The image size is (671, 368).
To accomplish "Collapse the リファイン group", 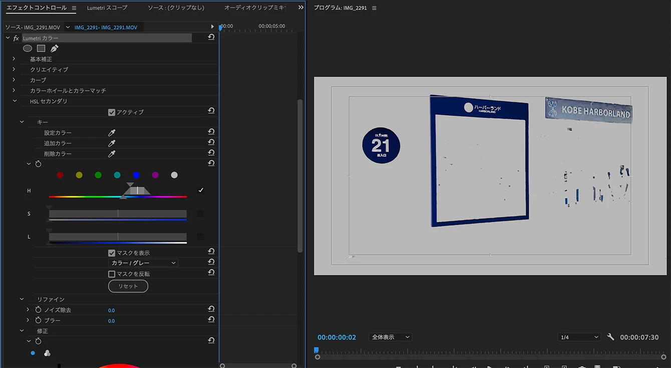I will (22, 299).
